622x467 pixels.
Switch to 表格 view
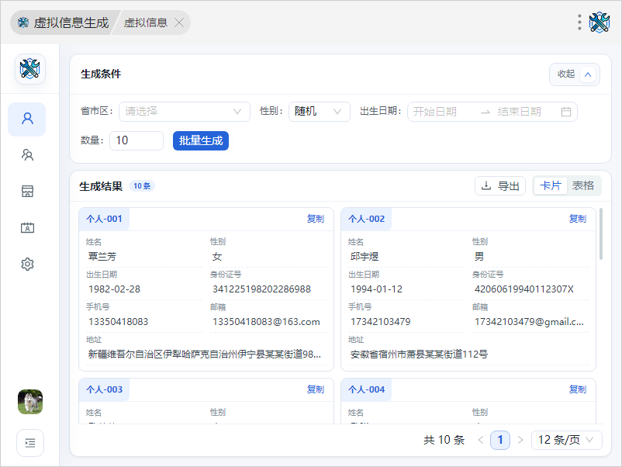click(x=583, y=185)
